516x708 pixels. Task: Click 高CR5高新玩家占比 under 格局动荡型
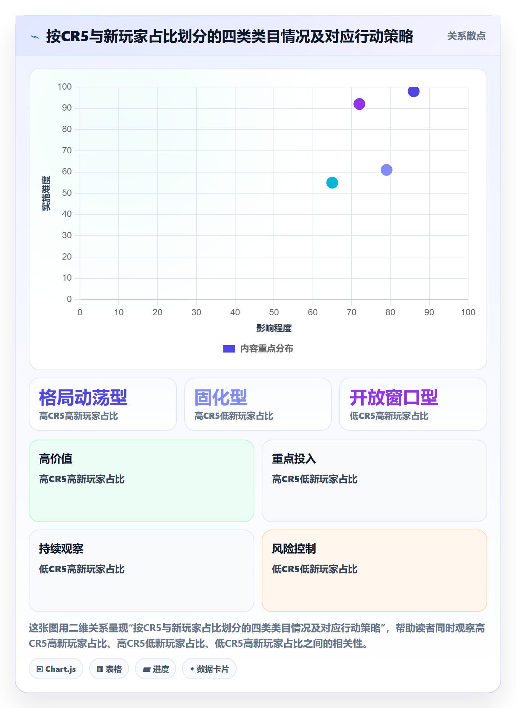tap(79, 416)
